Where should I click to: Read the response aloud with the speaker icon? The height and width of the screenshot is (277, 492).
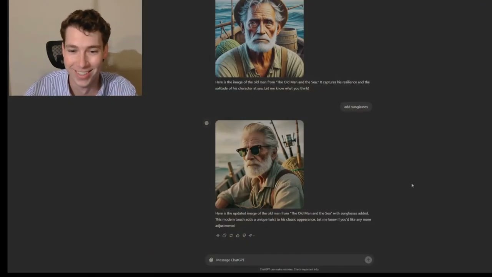click(x=218, y=235)
